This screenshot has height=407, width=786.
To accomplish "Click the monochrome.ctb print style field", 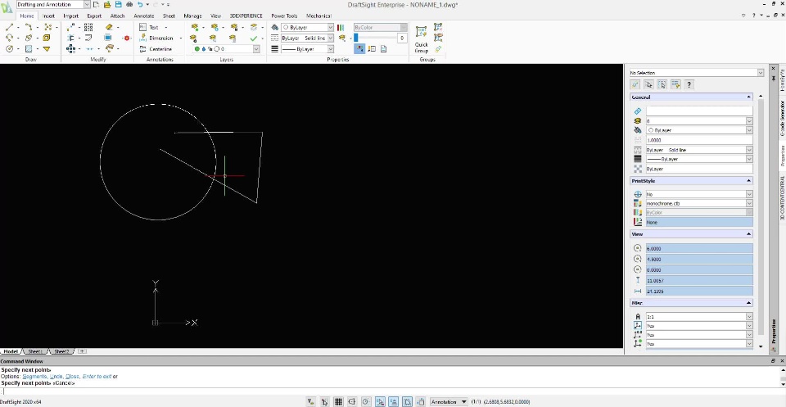I will [699, 203].
